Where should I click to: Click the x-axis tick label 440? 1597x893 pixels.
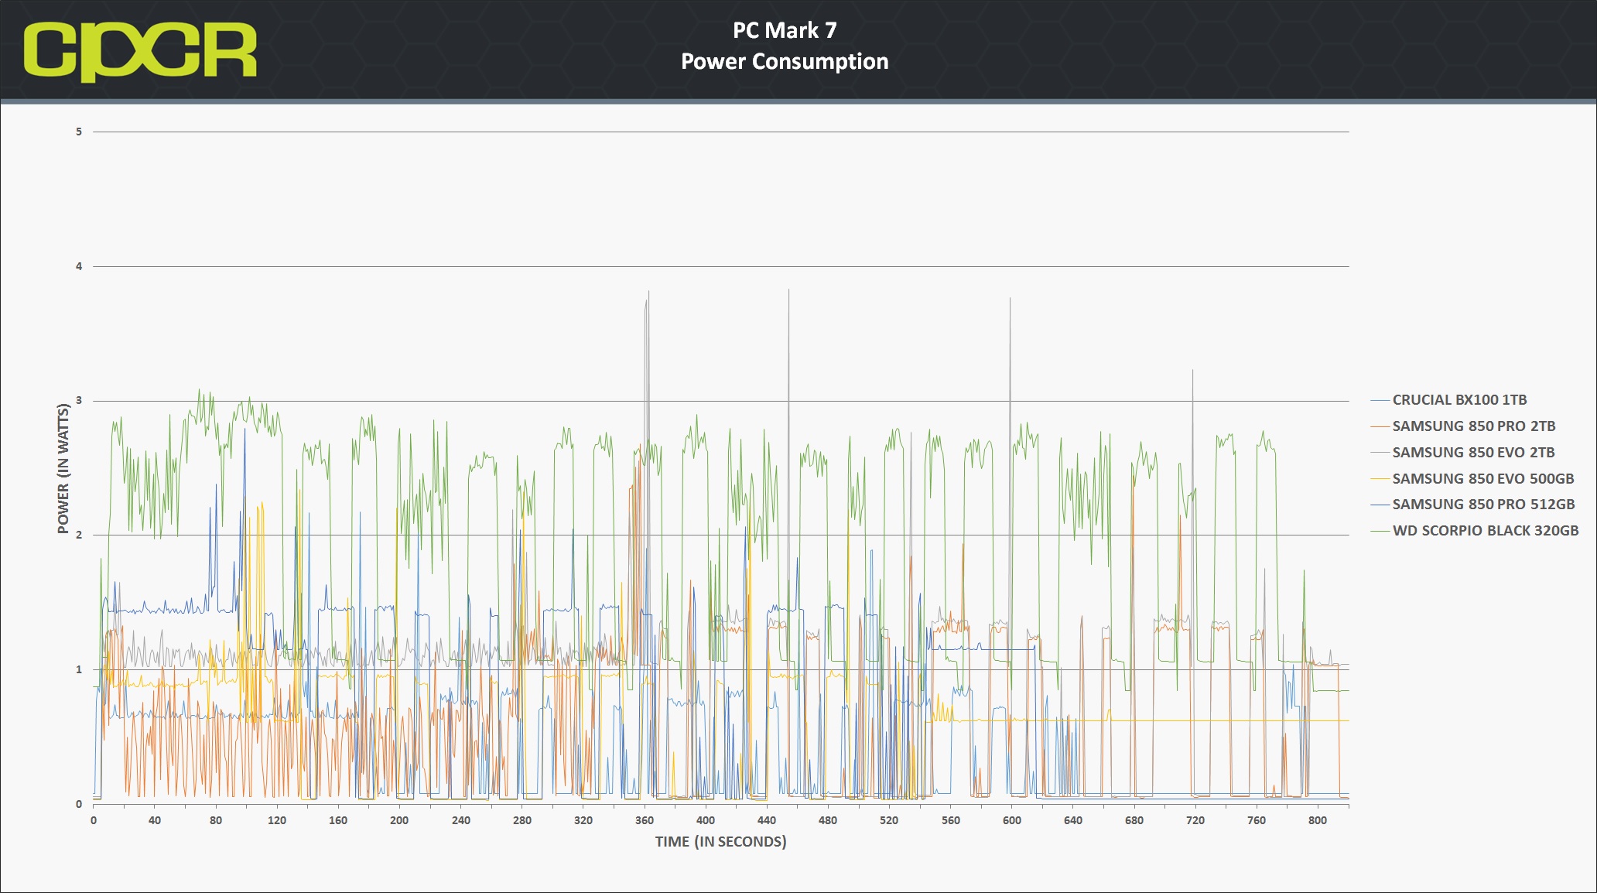tap(767, 820)
